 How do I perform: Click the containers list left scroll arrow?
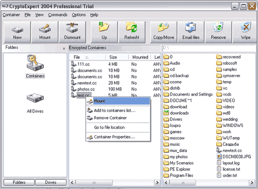(72, 182)
